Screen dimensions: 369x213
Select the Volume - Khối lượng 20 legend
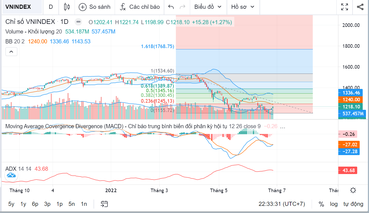tap(33, 32)
